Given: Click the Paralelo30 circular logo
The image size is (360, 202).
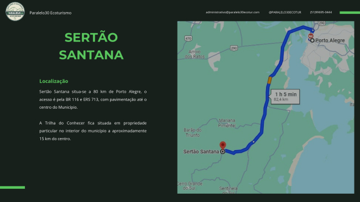Looking at the screenshot, I should tap(15, 12).
